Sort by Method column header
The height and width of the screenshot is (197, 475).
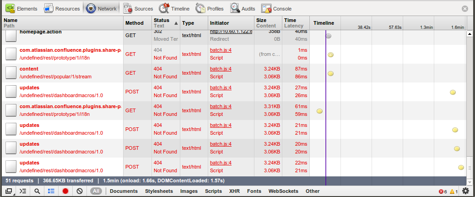[138, 23]
